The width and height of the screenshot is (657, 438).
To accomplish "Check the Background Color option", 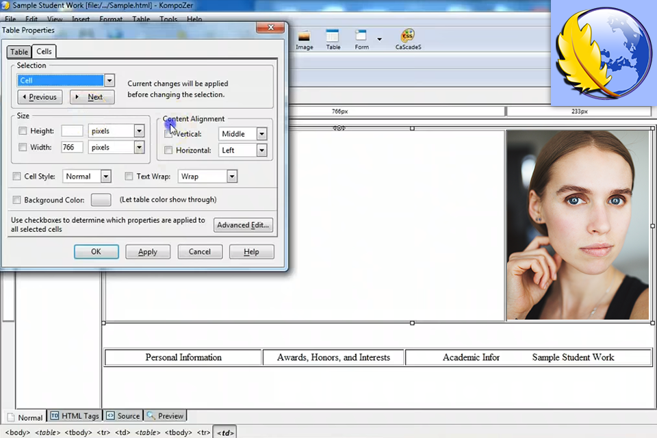I will (16, 200).
